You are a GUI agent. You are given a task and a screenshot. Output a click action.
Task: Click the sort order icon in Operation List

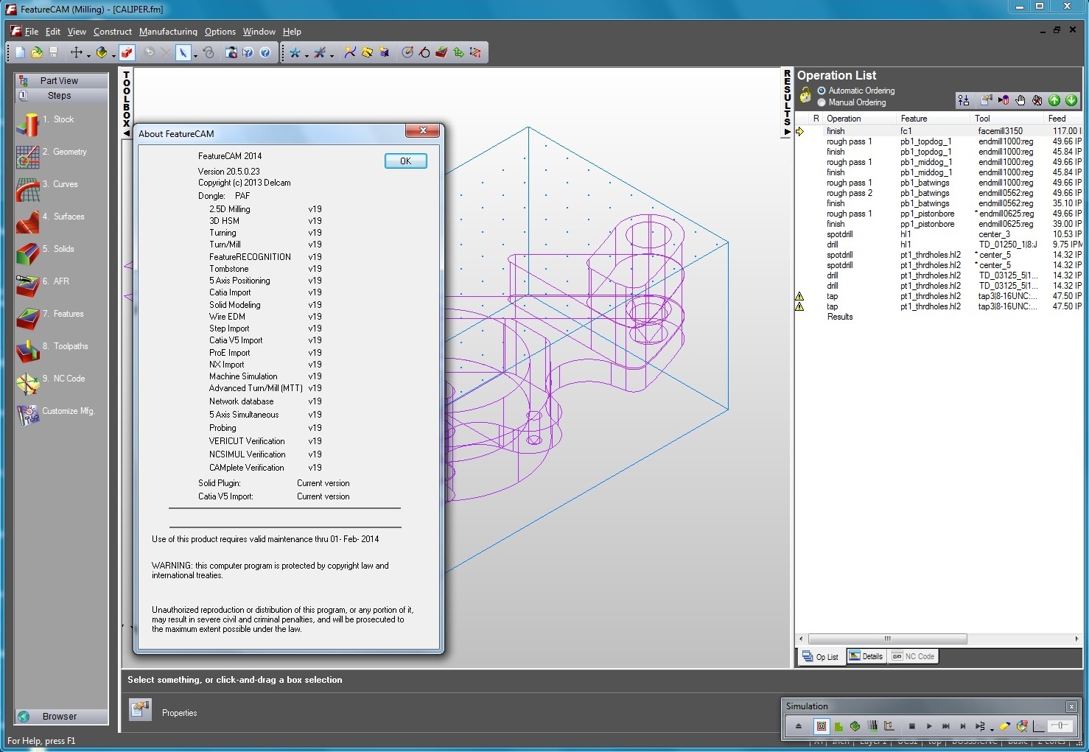964,100
